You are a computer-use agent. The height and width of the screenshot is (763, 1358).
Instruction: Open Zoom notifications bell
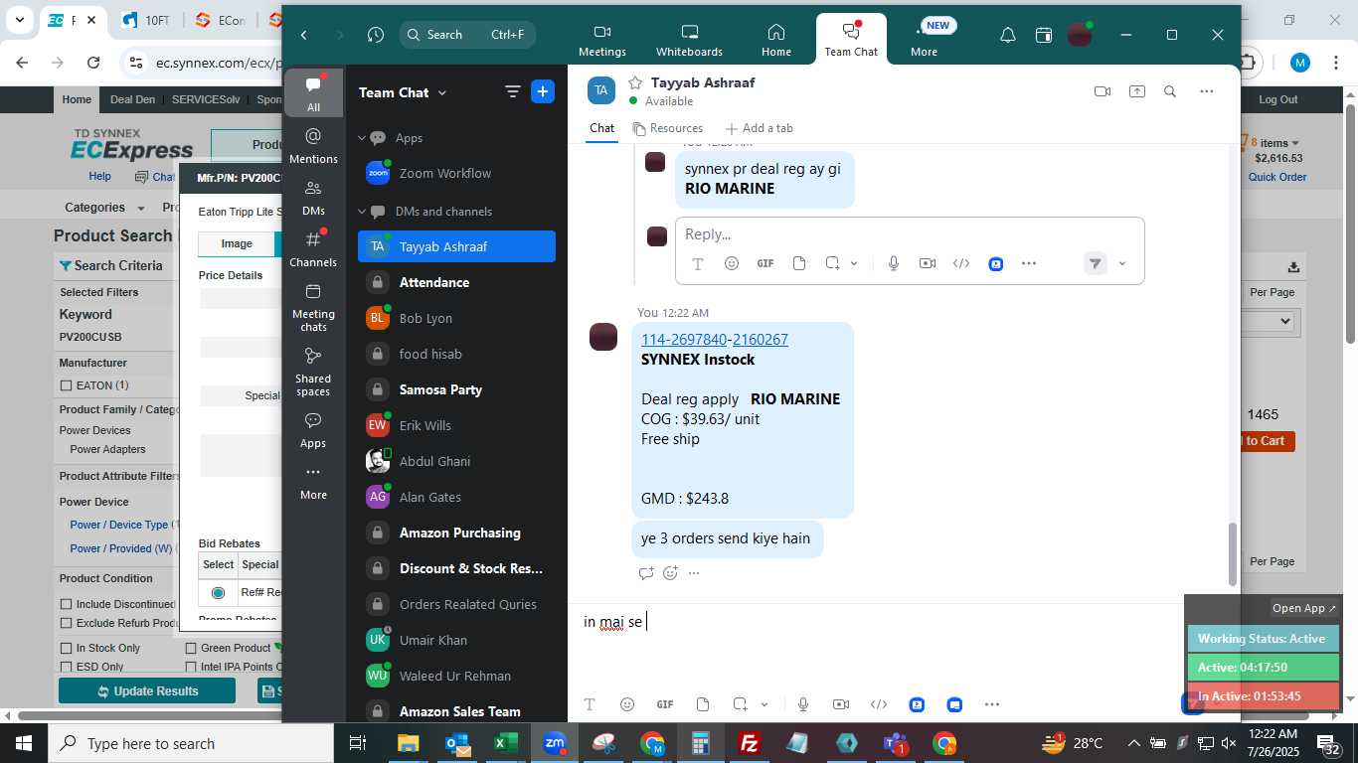tap(1007, 35)
